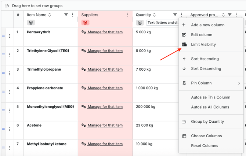Open Manage for that item link for Acetone
Viewport: 246px width, 156px height.
pyautogui.click(x=105, y=125)
